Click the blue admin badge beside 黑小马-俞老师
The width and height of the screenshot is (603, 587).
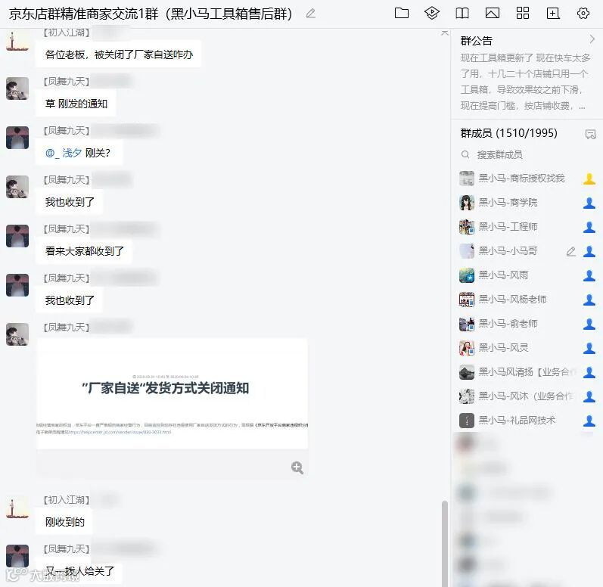pyautogui.click(x=589, y=324)
